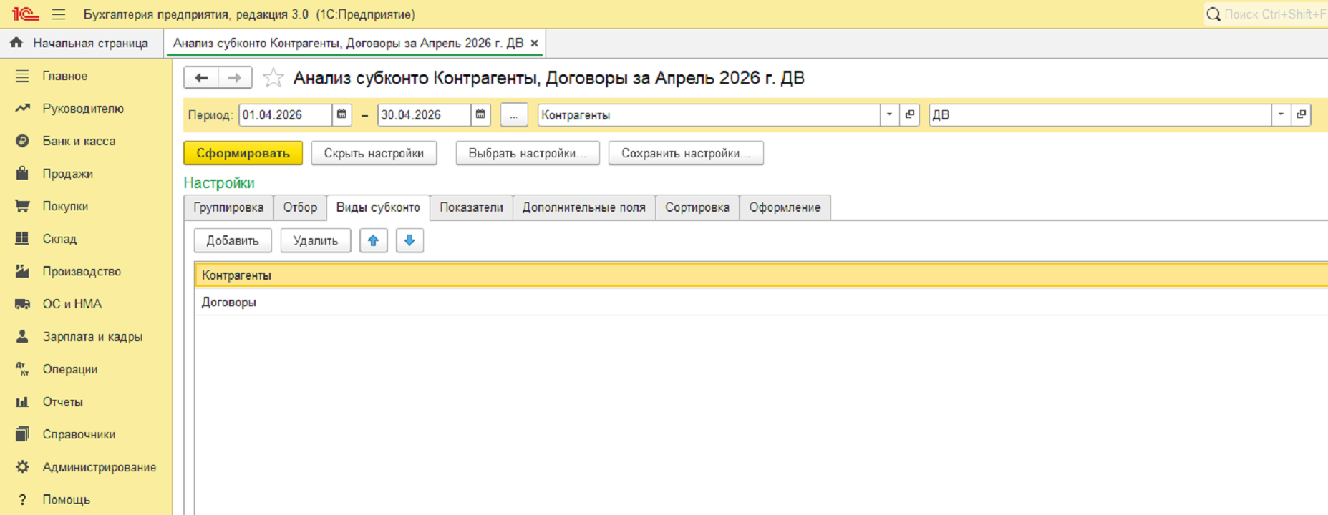Click the back arrow navigation icon
This screenshot has width=1328, height=515.
click(201, 78)
